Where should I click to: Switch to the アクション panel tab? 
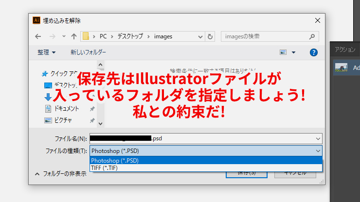344,50
